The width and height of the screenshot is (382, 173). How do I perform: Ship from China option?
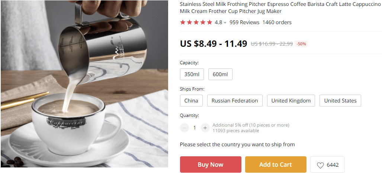[191, 101]
